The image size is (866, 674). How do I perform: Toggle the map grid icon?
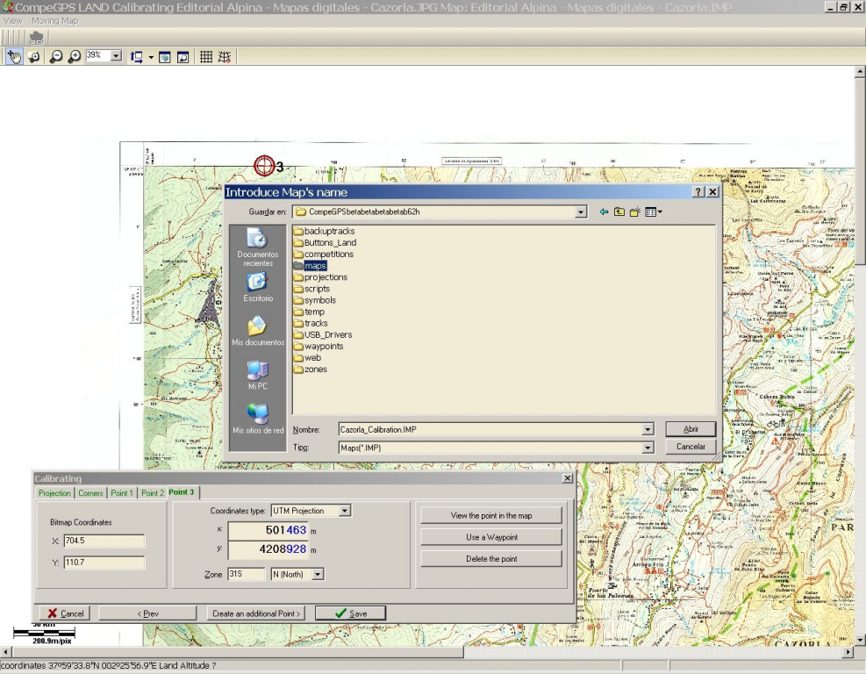[206, 56]
